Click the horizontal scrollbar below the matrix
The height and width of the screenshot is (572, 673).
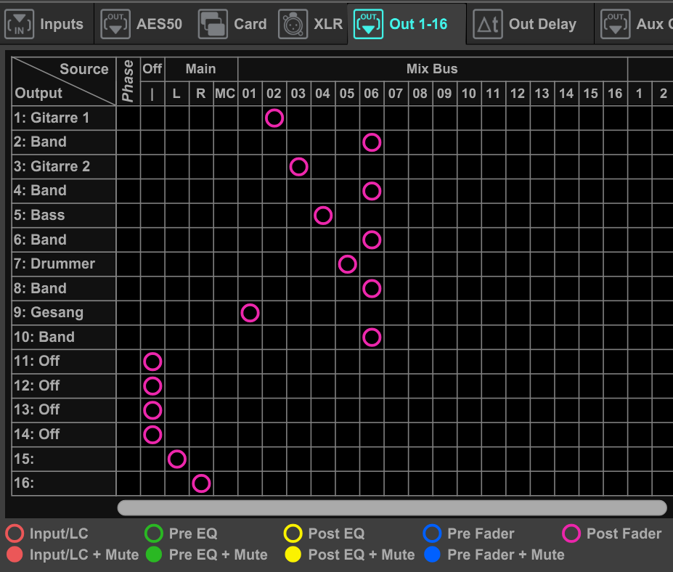point(392,507)
